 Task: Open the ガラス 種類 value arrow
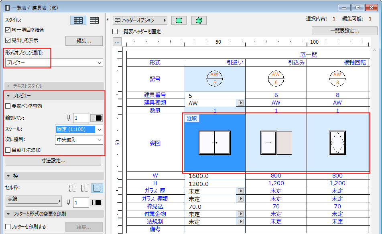241,199
